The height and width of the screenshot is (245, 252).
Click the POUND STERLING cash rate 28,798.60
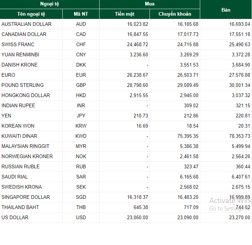coord(137,85)
